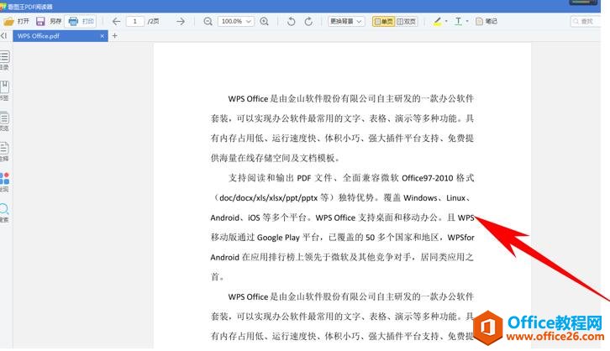Screen dimensions: 610x351
Task: Click the text 'doc/docx/xls/xlsx/ppt/pptx'
Action: tap(268, 198)
